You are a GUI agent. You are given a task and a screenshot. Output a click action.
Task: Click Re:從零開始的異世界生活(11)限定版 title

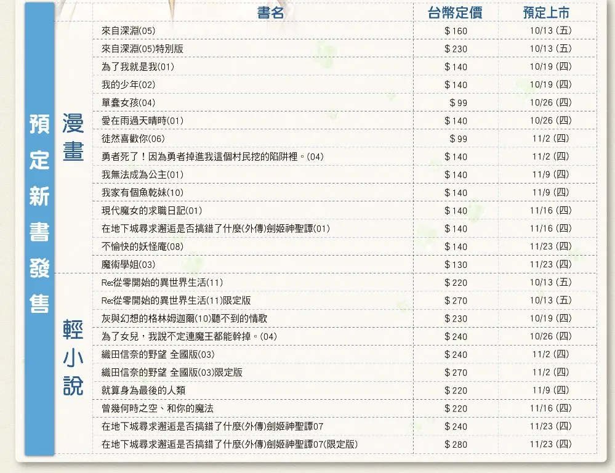coord(176,301)
